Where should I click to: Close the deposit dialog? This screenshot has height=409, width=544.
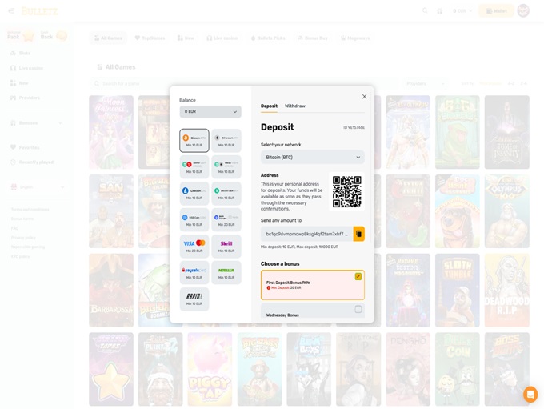[x=364, y=97]
